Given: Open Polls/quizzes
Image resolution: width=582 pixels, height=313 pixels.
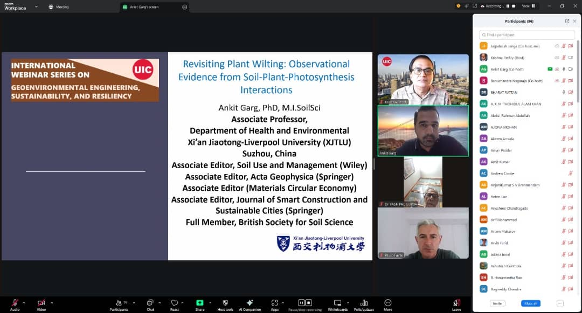Looking at the screenshot, I should pos(364,303).
